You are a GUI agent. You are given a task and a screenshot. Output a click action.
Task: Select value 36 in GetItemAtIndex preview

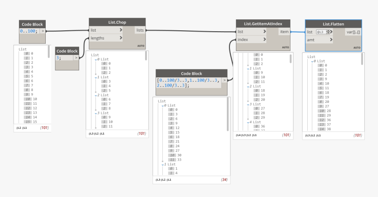263,126
